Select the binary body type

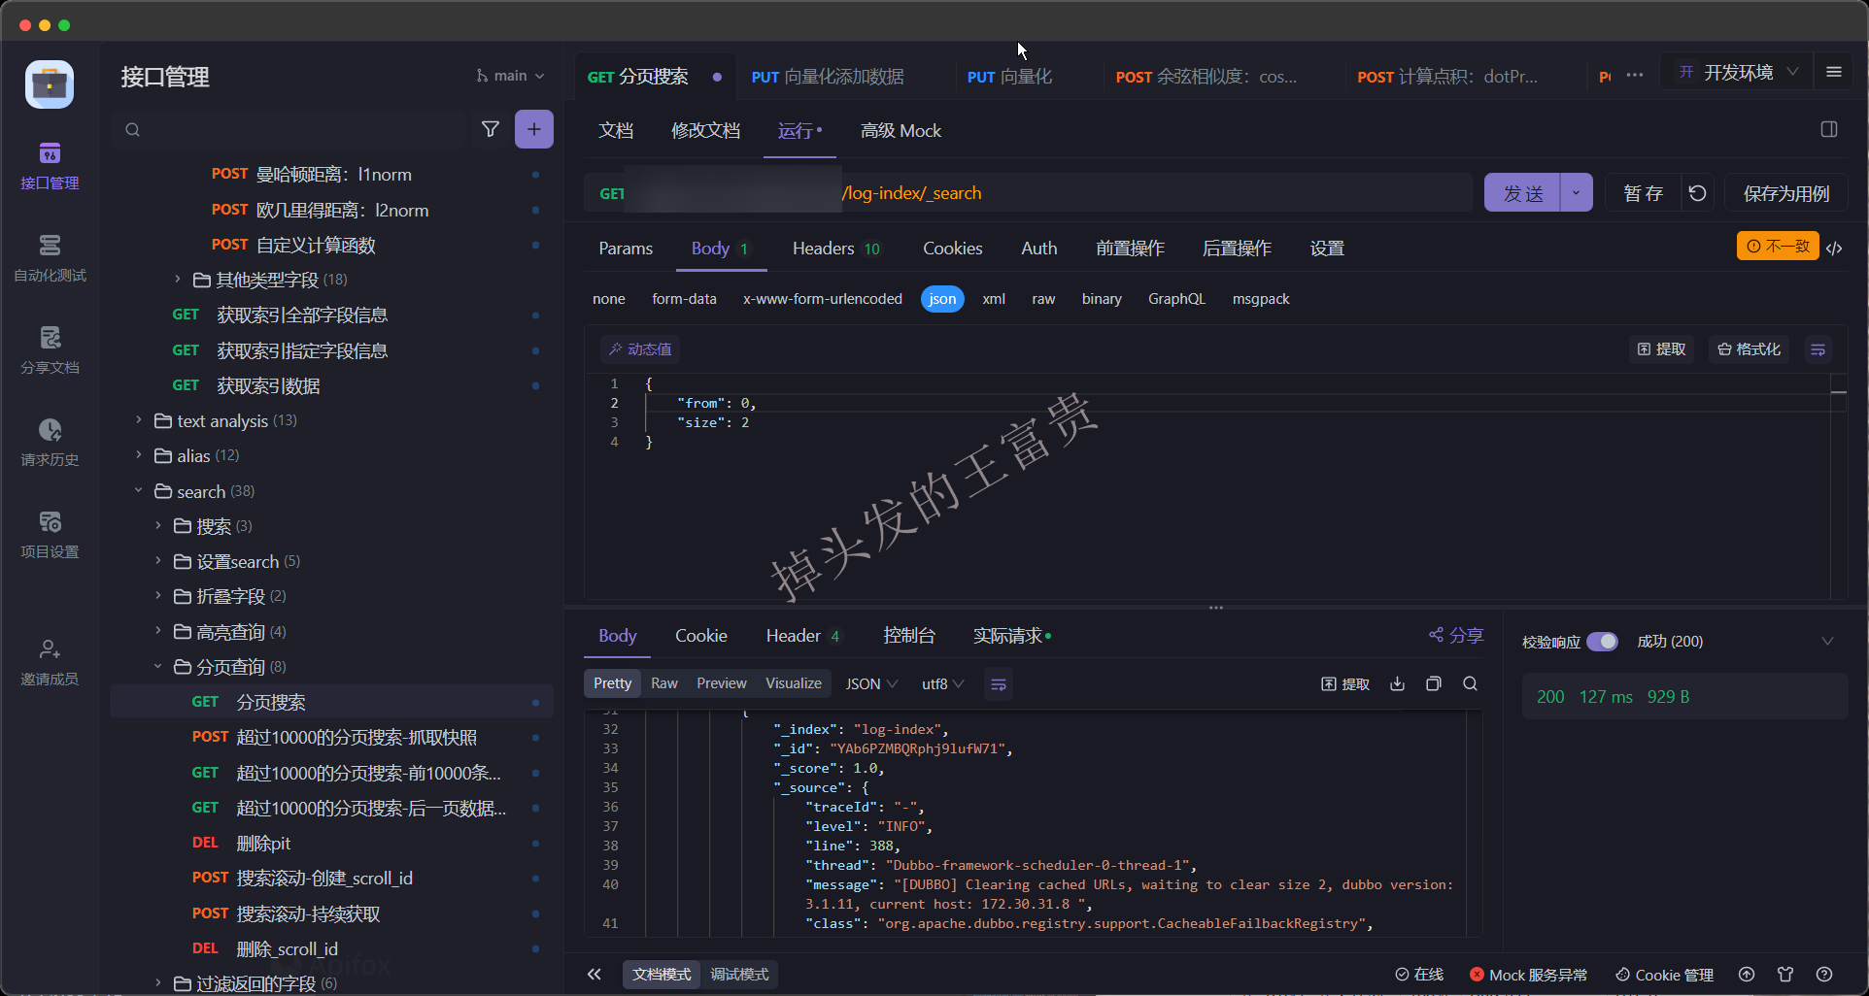[1102, 299]
